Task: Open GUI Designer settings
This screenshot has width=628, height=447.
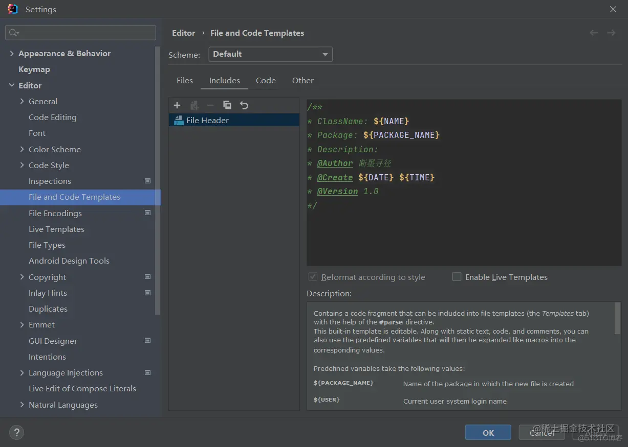Action: pos(53,341)
